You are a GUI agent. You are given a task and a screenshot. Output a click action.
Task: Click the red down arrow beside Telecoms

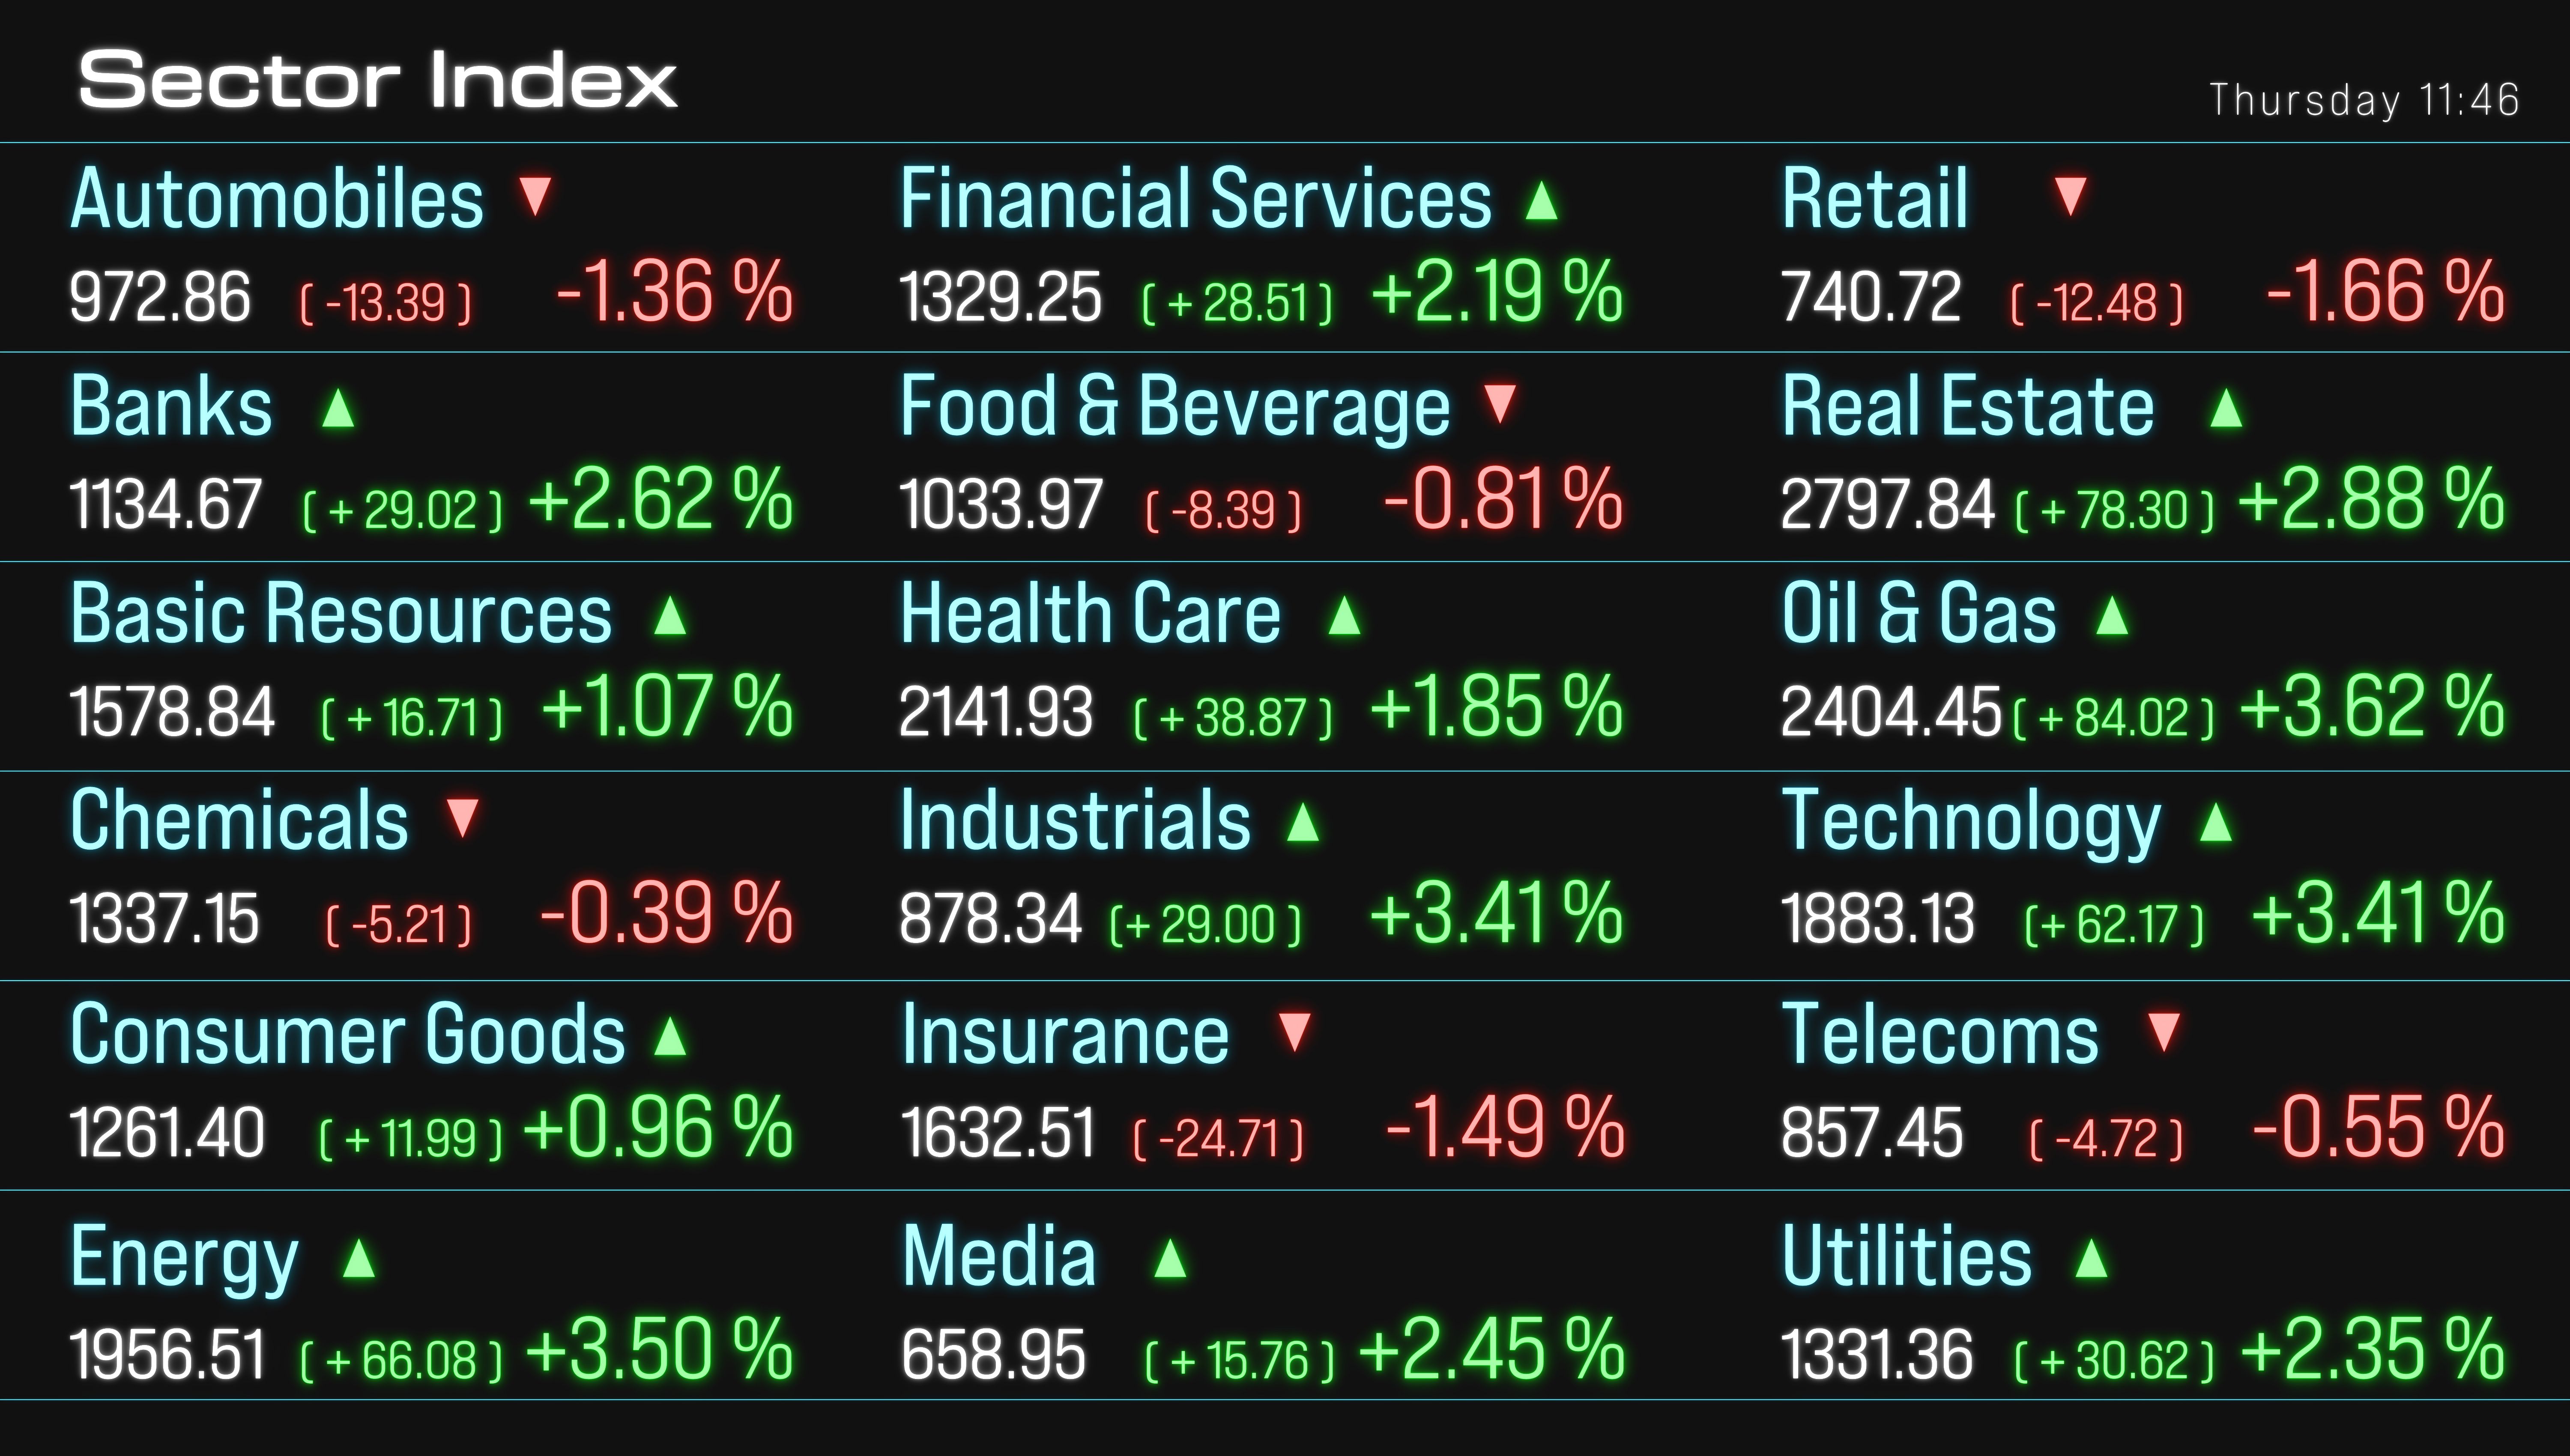tap(2164, 1032)
